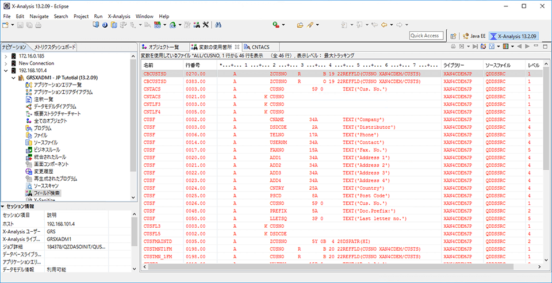Open dropdown beside colored columns icon
This screenshot has width=552, height=283.
[512, 47]
